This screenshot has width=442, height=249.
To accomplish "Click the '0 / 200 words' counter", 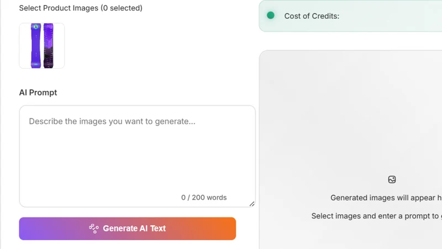I will 204,198.
